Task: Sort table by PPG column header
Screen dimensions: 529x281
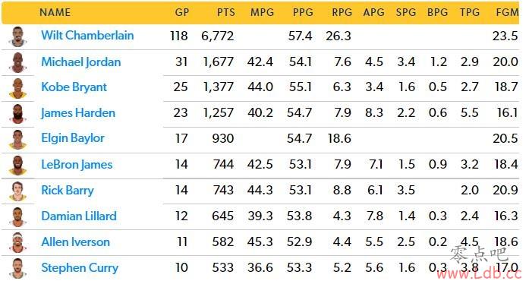Action: (x=303, y=12)
